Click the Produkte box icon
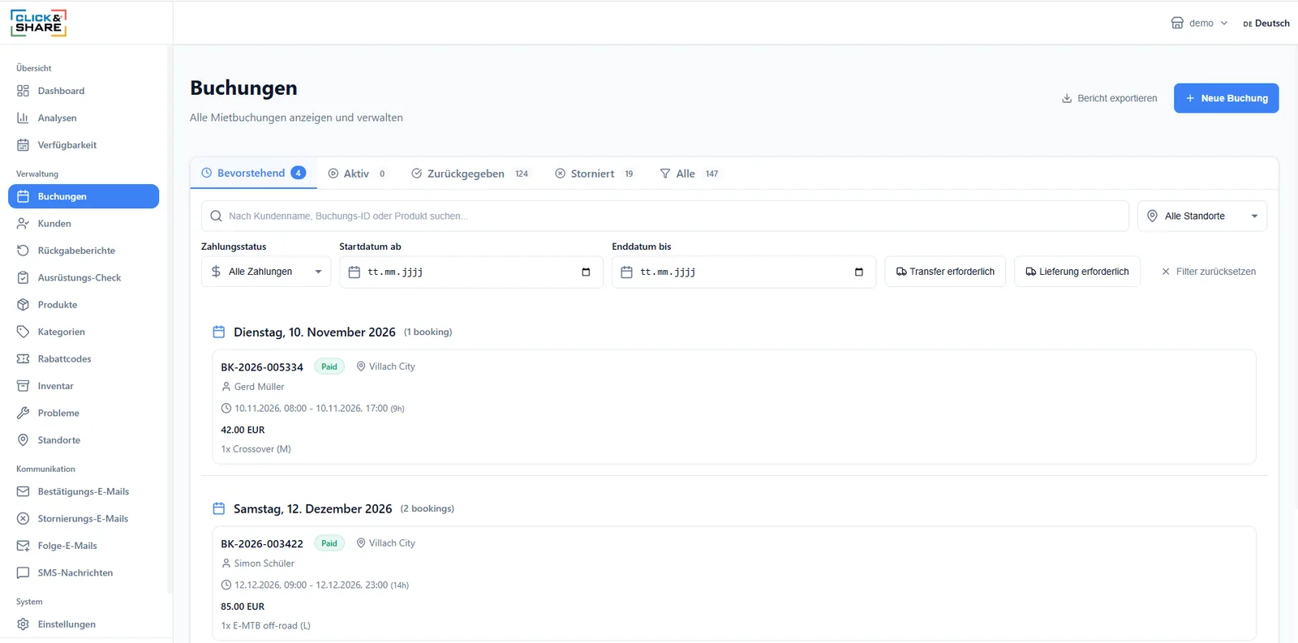This screenshot has height=643, width=1298. pos(23,305)
